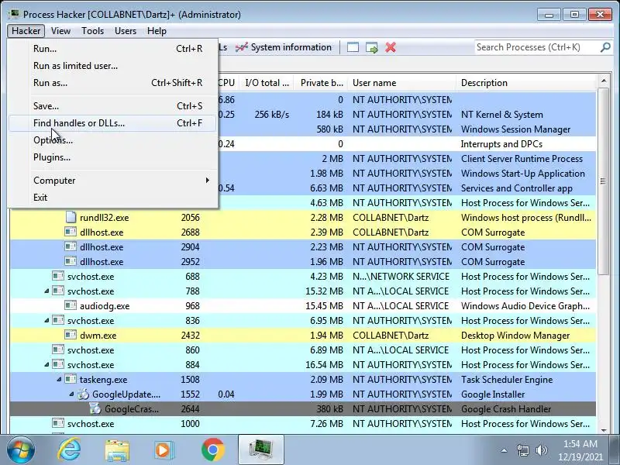The image size is (620, 465).
Task: Click Process Hacker taskbar button
Action: pyautogui.click(x=261, y=449)
